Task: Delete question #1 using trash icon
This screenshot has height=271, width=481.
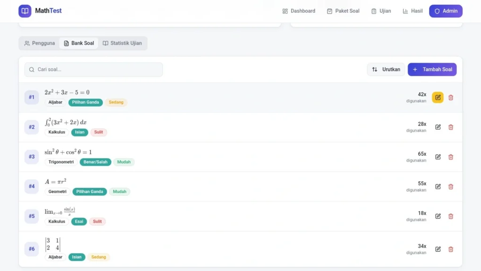Action: 450,97
